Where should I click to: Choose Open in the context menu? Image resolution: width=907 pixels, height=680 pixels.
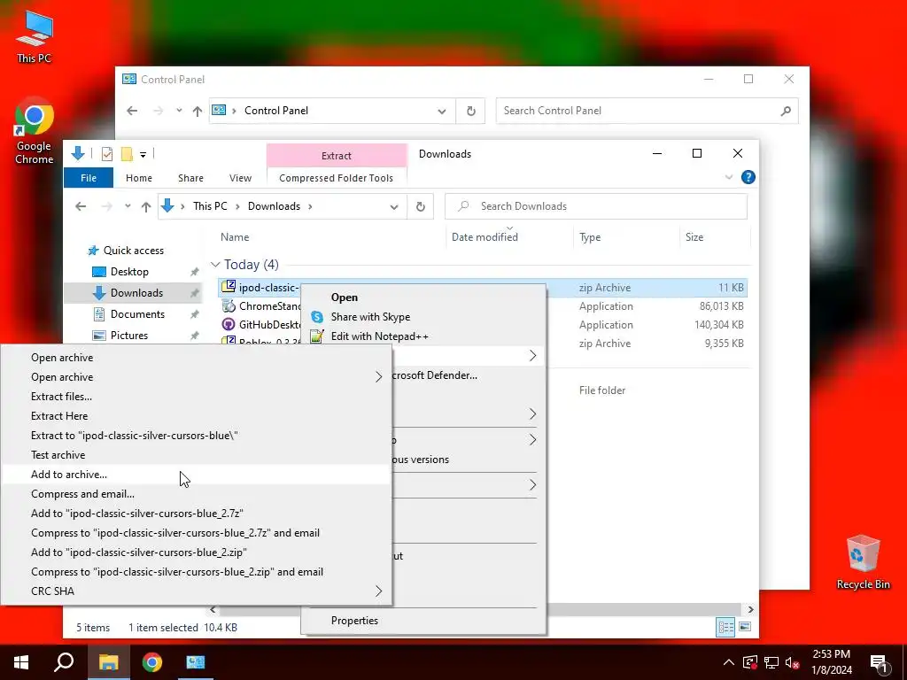[x=345, y=297]
